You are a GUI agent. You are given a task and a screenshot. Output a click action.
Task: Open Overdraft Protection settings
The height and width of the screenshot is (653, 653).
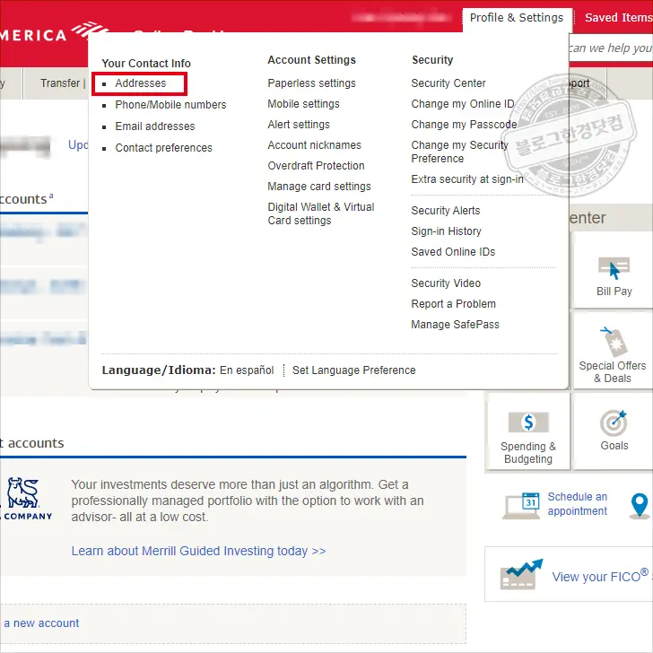tap(316, 166)
